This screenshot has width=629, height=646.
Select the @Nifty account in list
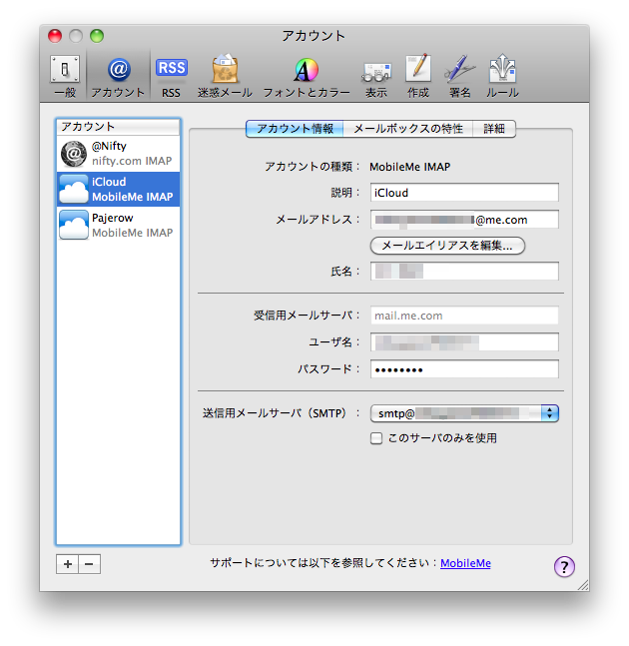(118, 153)
